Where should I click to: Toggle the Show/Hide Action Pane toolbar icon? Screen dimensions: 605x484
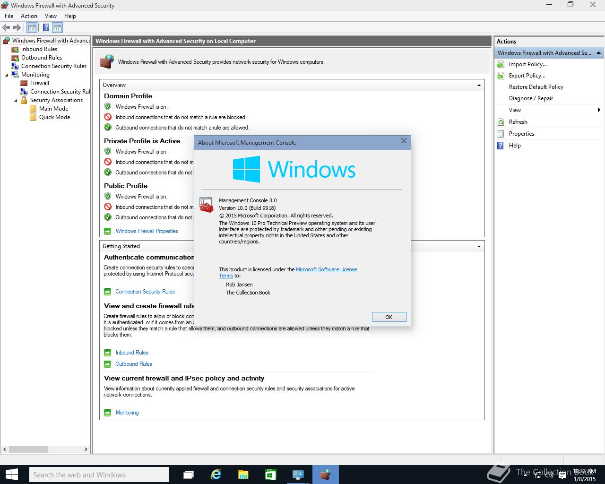tap(57, 28)
